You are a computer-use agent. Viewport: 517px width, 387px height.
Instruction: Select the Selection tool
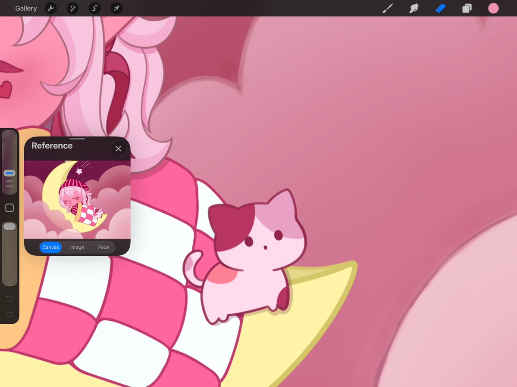pos(94,8)
